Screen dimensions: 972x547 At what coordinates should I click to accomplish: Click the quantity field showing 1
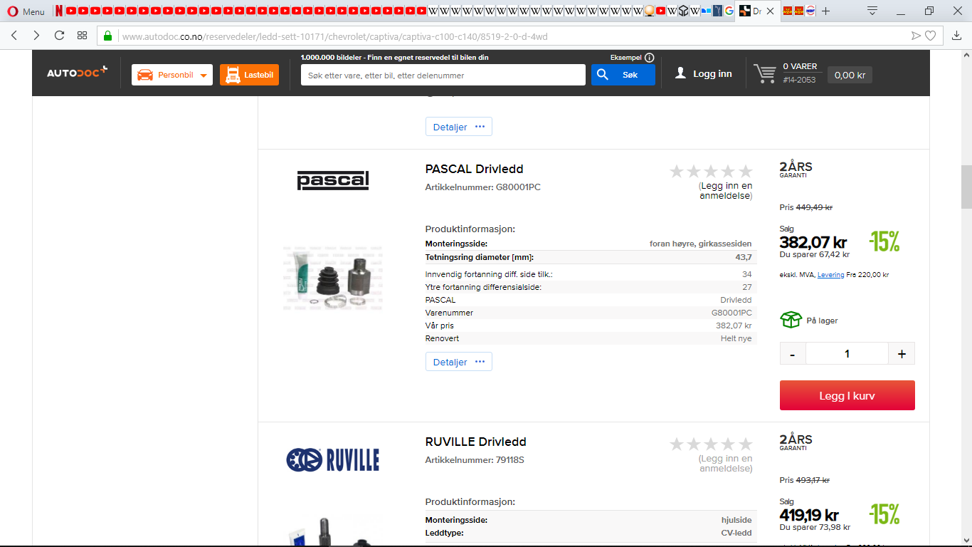(x=847, y=353)
